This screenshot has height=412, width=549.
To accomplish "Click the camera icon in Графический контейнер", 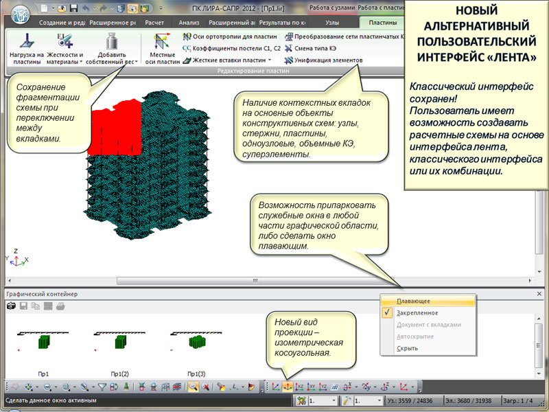I will [11, 306].
